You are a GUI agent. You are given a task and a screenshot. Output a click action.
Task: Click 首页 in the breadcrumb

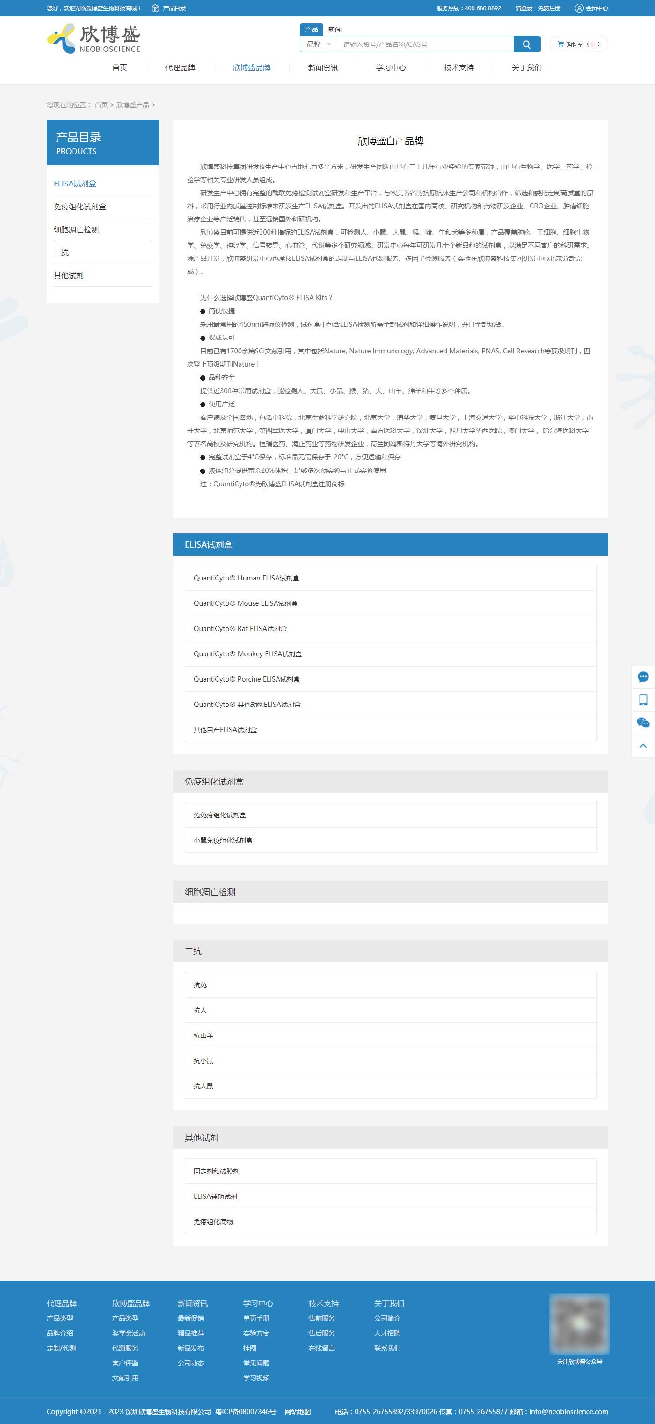(101, 105)
